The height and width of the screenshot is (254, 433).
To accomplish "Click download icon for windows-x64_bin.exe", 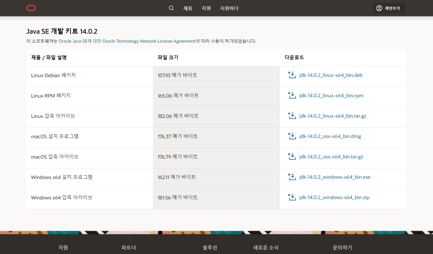I will point(292,177).
